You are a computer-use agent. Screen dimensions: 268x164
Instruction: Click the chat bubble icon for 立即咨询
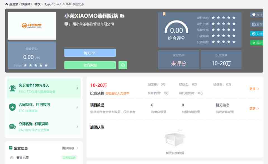12,126
